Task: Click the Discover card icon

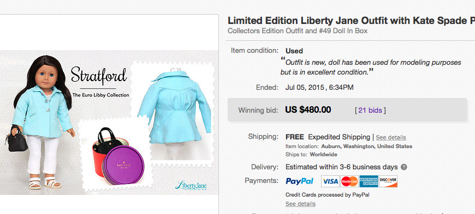Action: coord(388,181)
